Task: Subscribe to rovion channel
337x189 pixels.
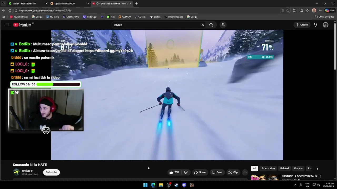Action: tap(51, 172)
